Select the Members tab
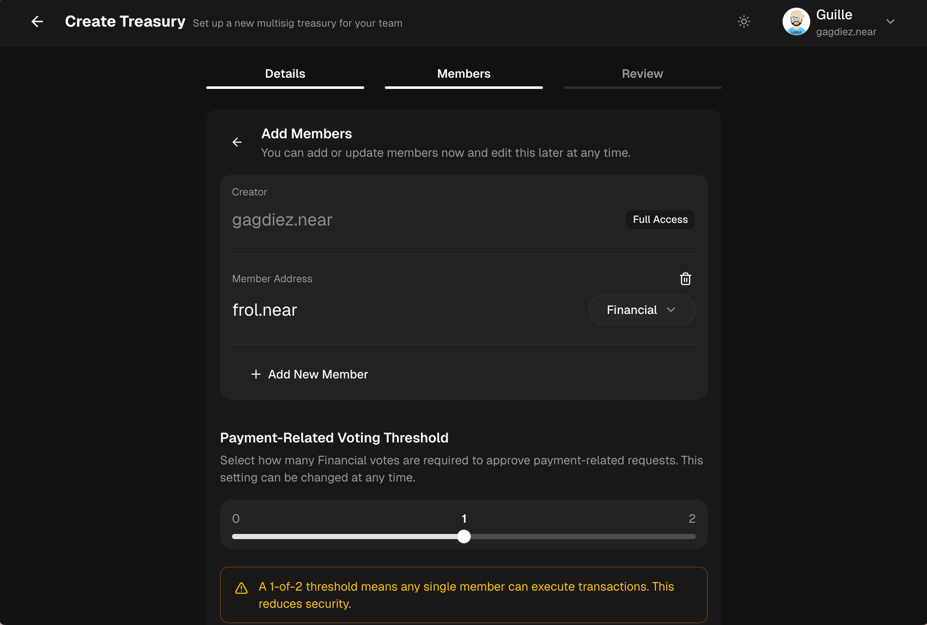The height and width of the screenshot is (625, 927). [x=464, y=73]
